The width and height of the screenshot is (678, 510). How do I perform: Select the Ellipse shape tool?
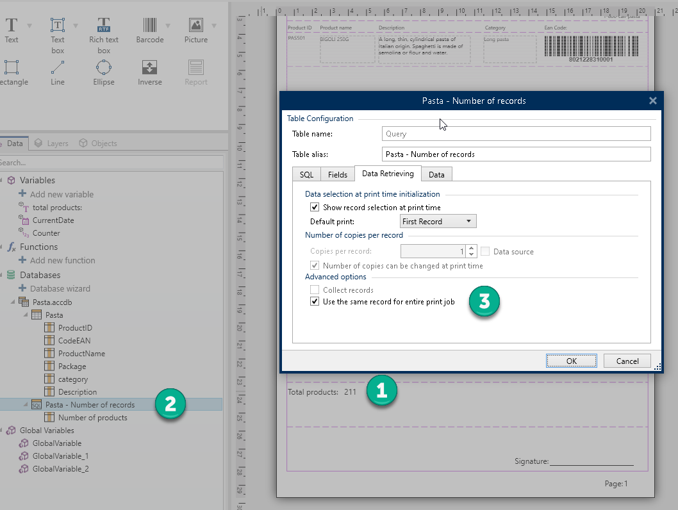click(x=104, y=67)
